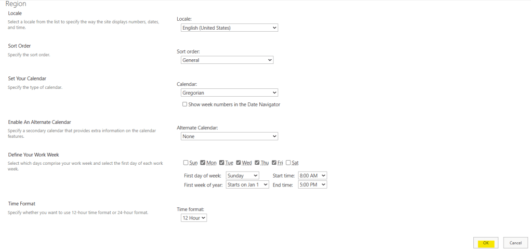Image resolution: width=531 pixels, height=250 pixels.
Task: Click the Region page heading
Action: tap(16, 4)
